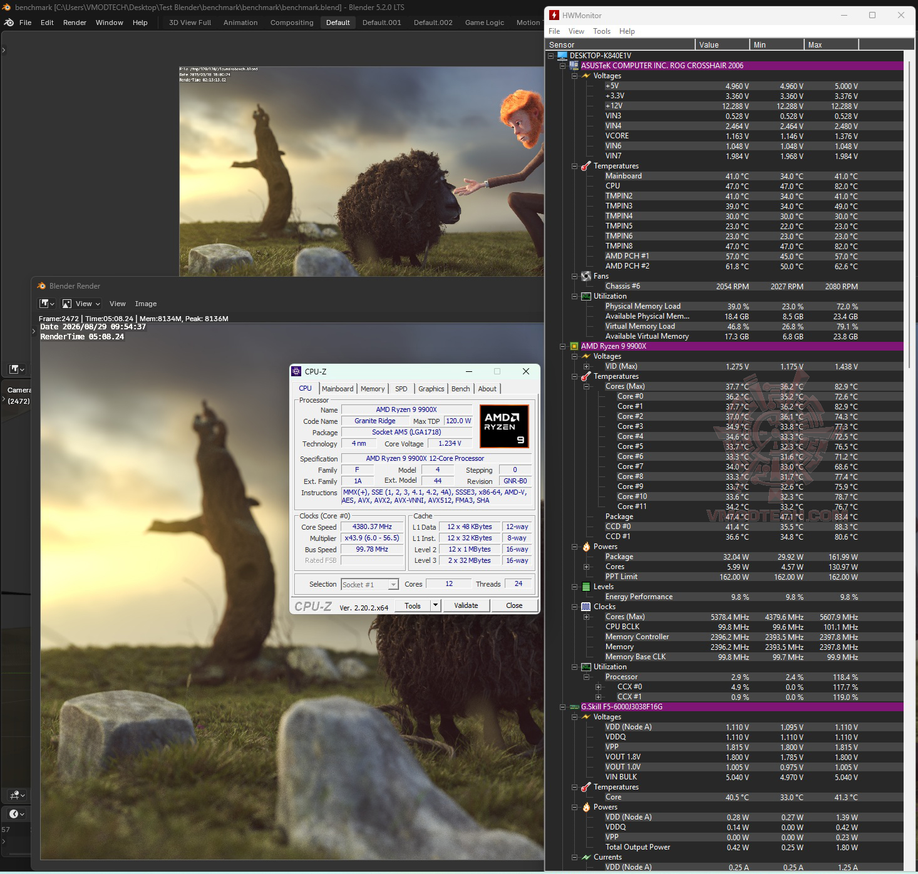
Task: Open the Socket #1 selection dropdown in CPU-Z
Action: click(370, 584)
